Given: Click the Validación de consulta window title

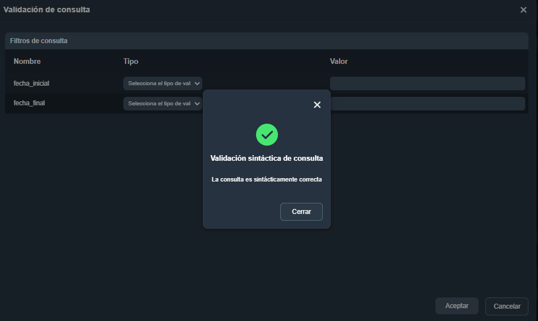Looking at the screenshot, I should [47, 10].
